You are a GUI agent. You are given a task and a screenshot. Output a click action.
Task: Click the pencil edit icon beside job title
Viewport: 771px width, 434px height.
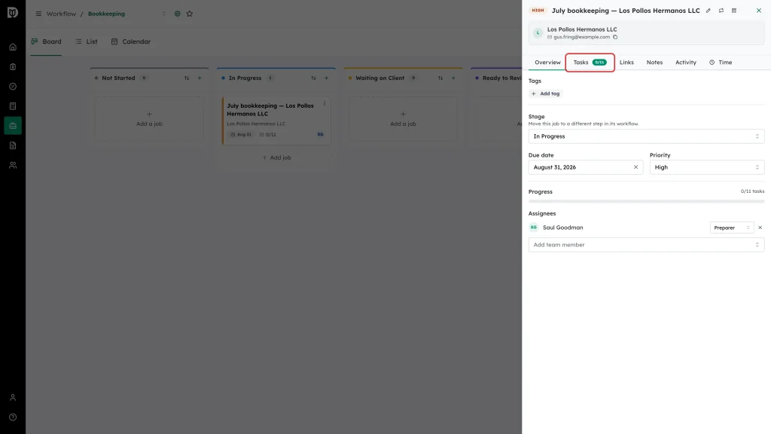coord(708,11)
